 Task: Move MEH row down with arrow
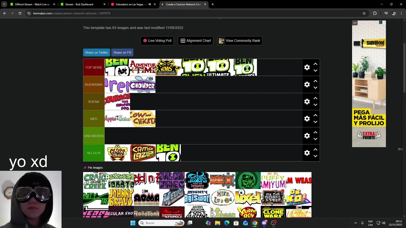[x=315, y=122]
